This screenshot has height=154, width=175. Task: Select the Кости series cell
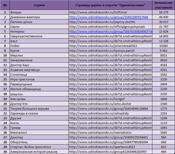click(39, 123)
